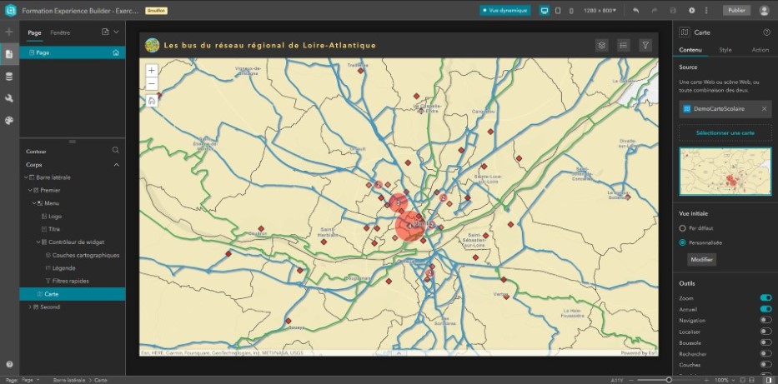Switch to mobile phone device view
The height and width of the screenshot is (384, 778).
570,10
